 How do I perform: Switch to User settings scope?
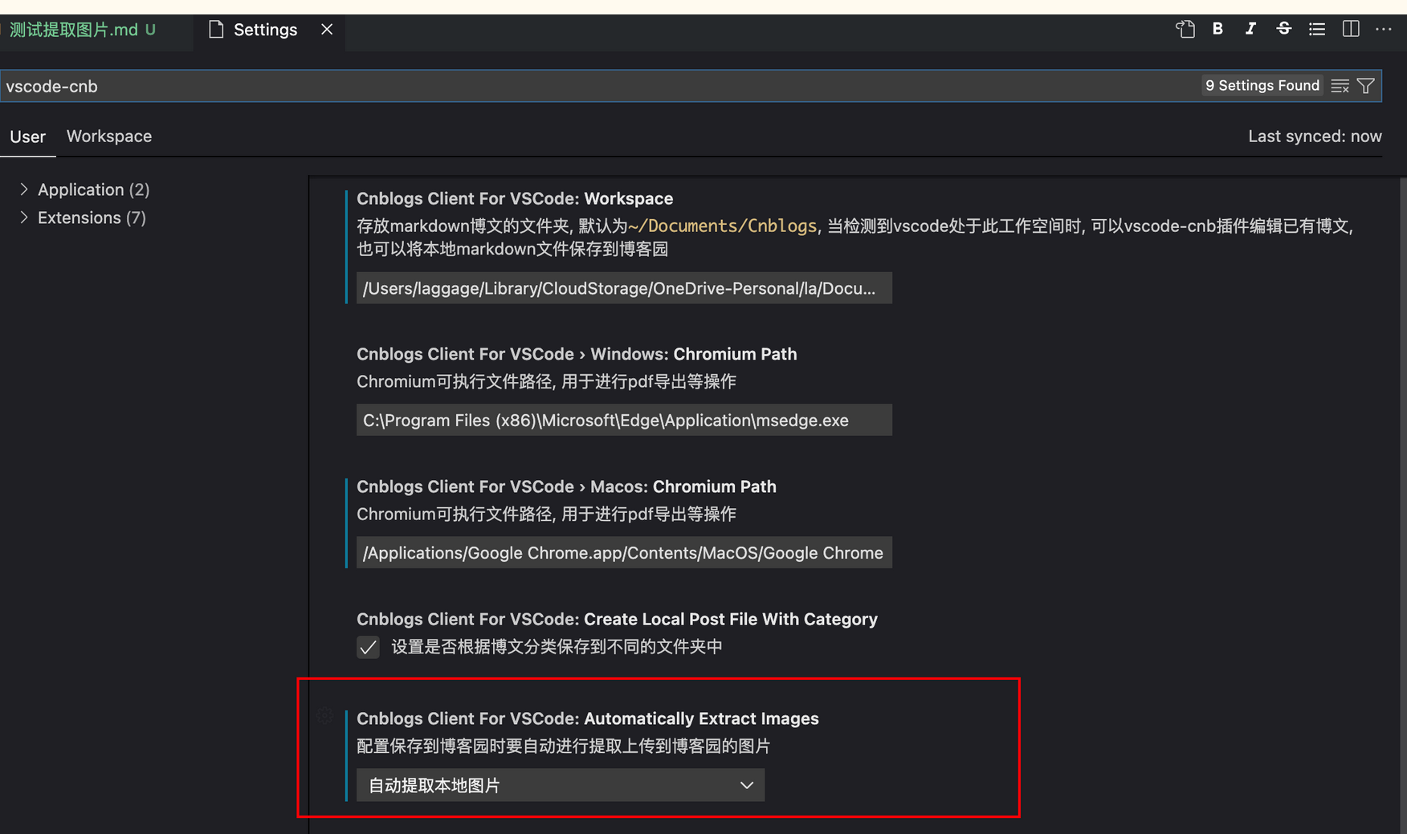[27, 136]
